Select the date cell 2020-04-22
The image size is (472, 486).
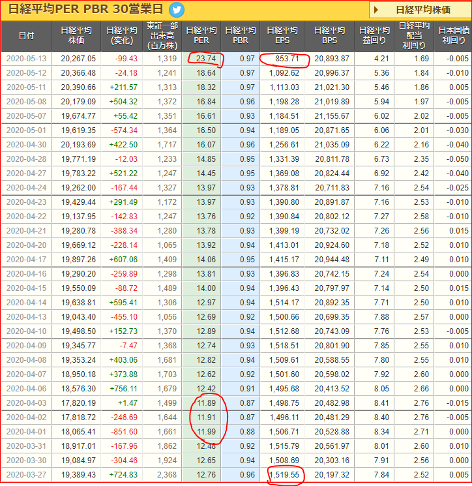click(x=26, y=217)
